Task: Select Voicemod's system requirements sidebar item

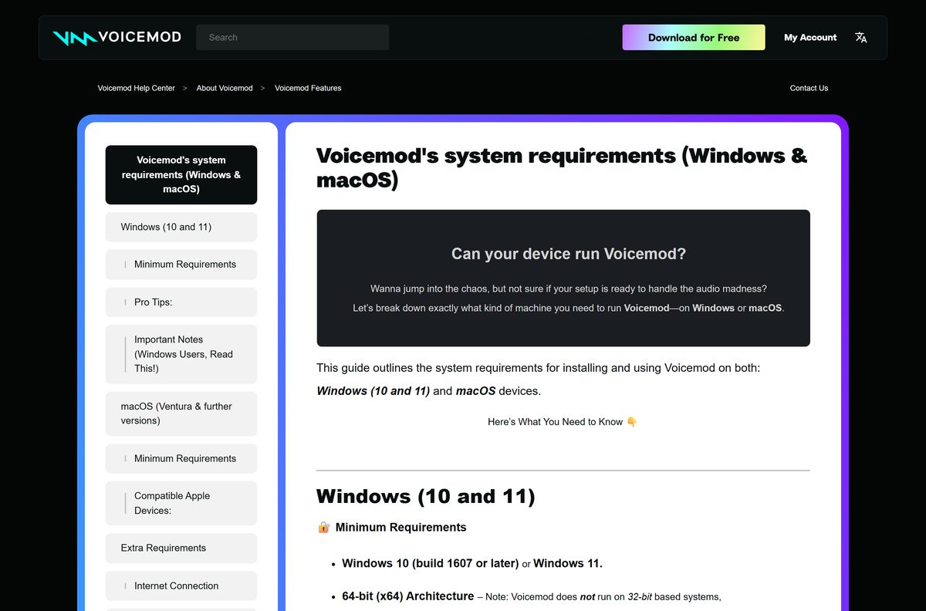Action: pos(181,174)
